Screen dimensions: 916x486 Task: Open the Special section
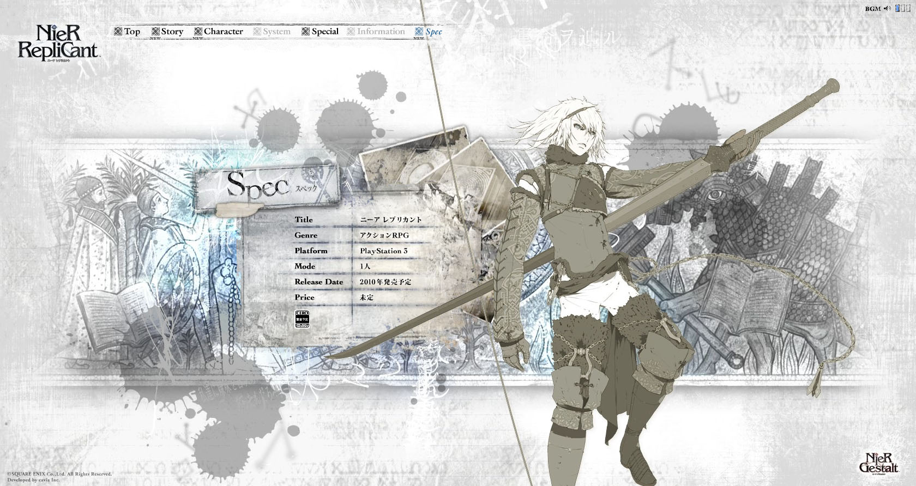pos(321,32)
